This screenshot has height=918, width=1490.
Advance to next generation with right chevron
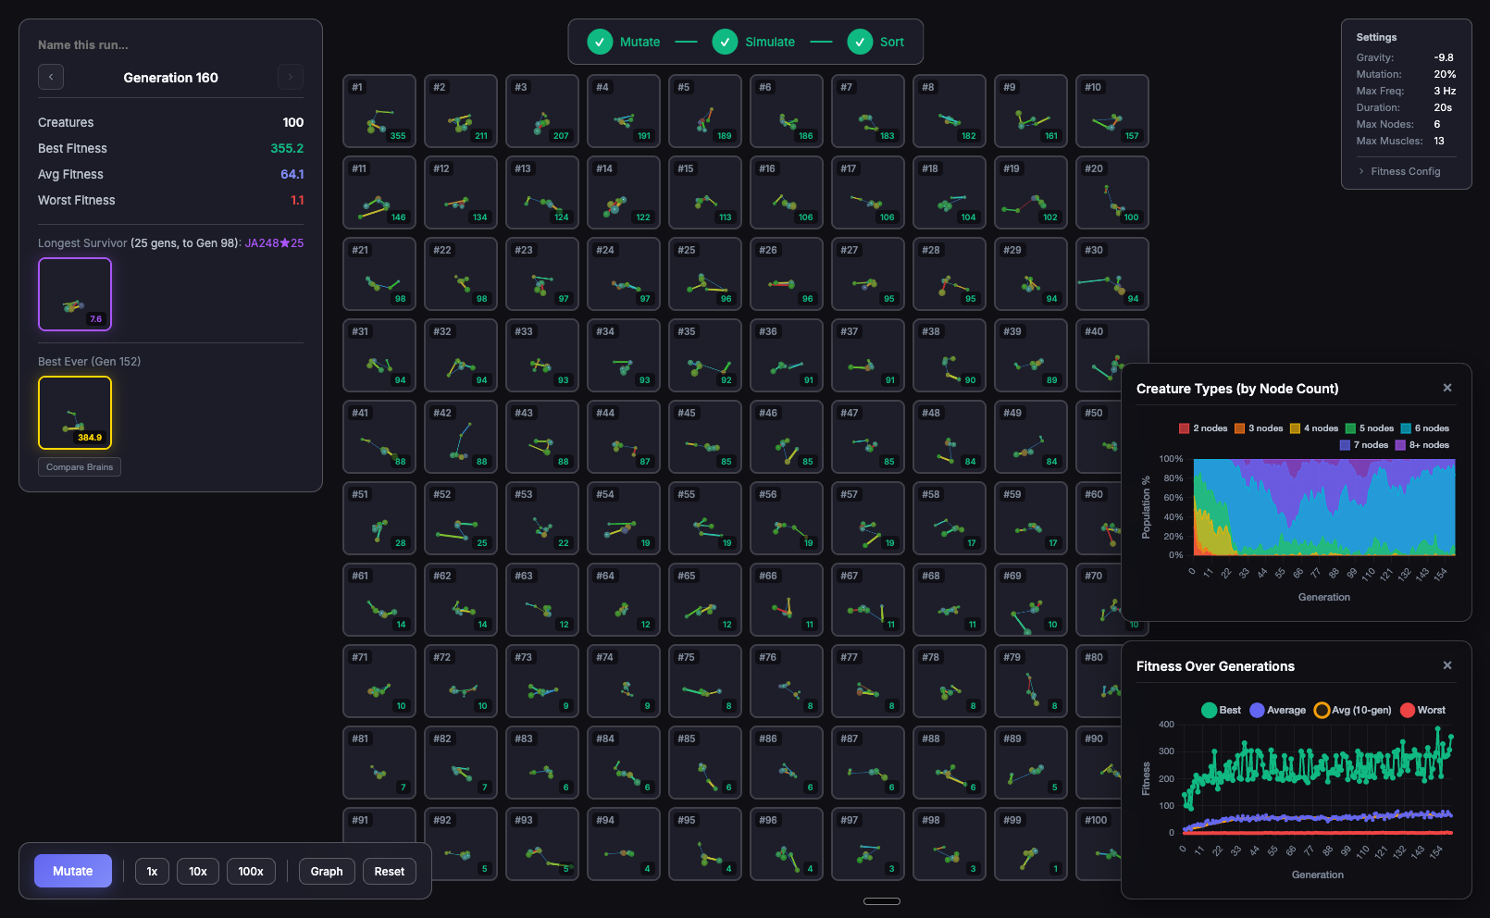click(291, 77)
